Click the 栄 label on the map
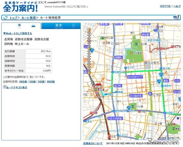The height and width of the screenshot is (147, 183). 150,94
